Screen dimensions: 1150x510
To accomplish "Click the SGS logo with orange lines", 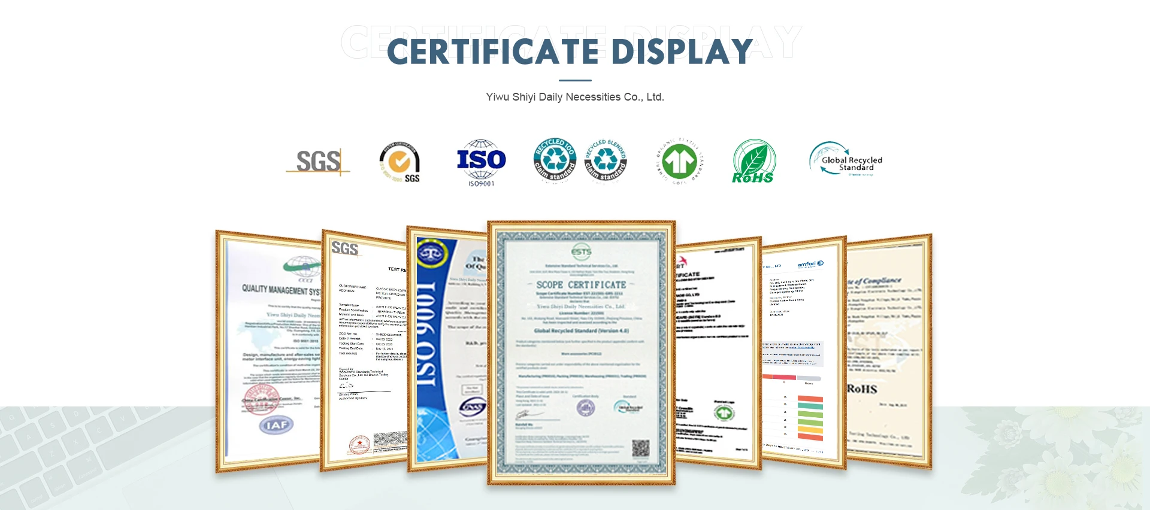I will [x=318, y=162].
